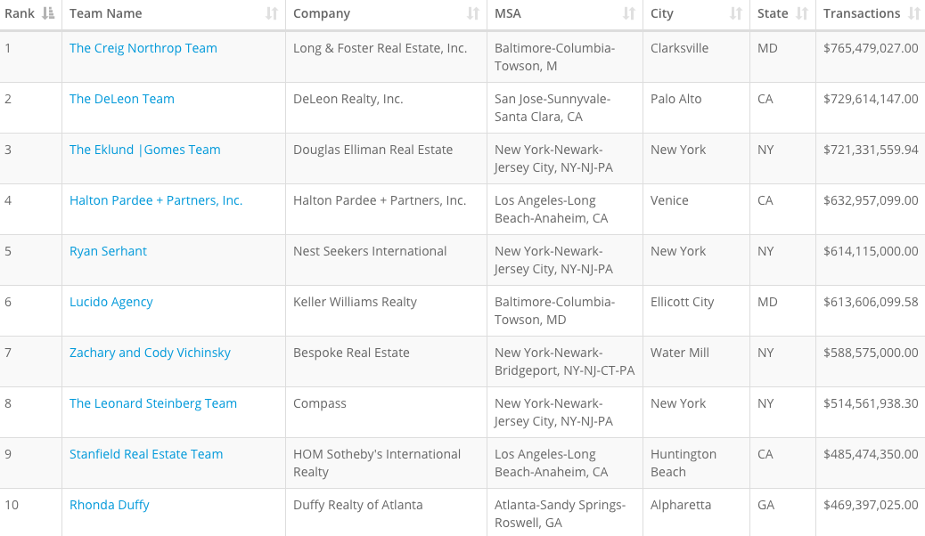Click sort arrows next to City
The width and height of the screenshot is (925, 536).
pos(736,13)
